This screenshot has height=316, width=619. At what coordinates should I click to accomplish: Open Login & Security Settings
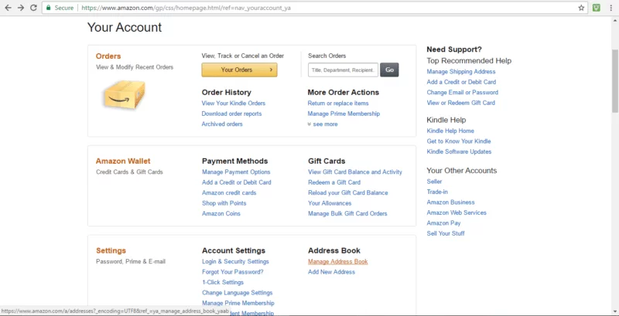click(x=235, y=262)
